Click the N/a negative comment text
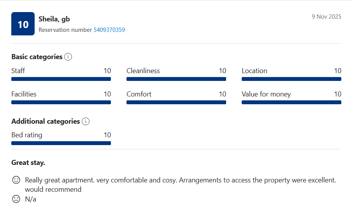This screenshot has width=353, height=205. [x=31, y=199]
